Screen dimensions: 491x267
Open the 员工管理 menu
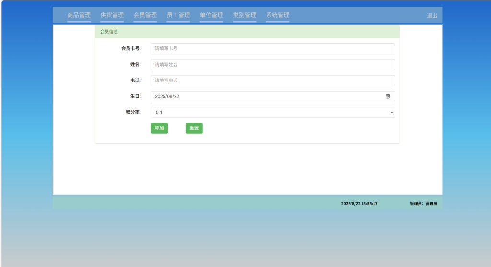pos(178,15)
